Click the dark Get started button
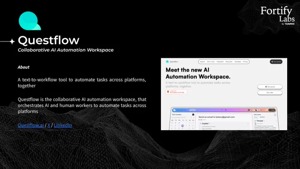 click(276, 62)
